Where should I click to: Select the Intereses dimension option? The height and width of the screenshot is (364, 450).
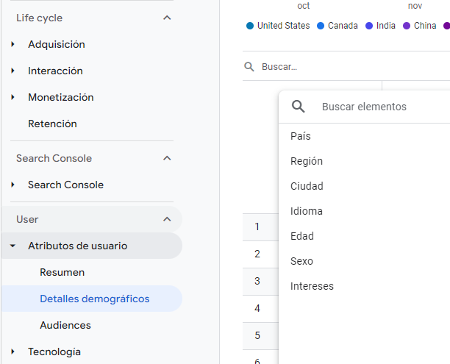click(312, 286)
